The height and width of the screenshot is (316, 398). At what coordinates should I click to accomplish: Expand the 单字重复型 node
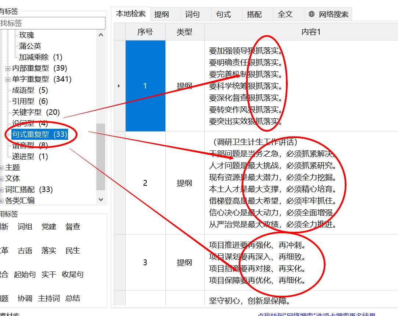pos(8,79)
